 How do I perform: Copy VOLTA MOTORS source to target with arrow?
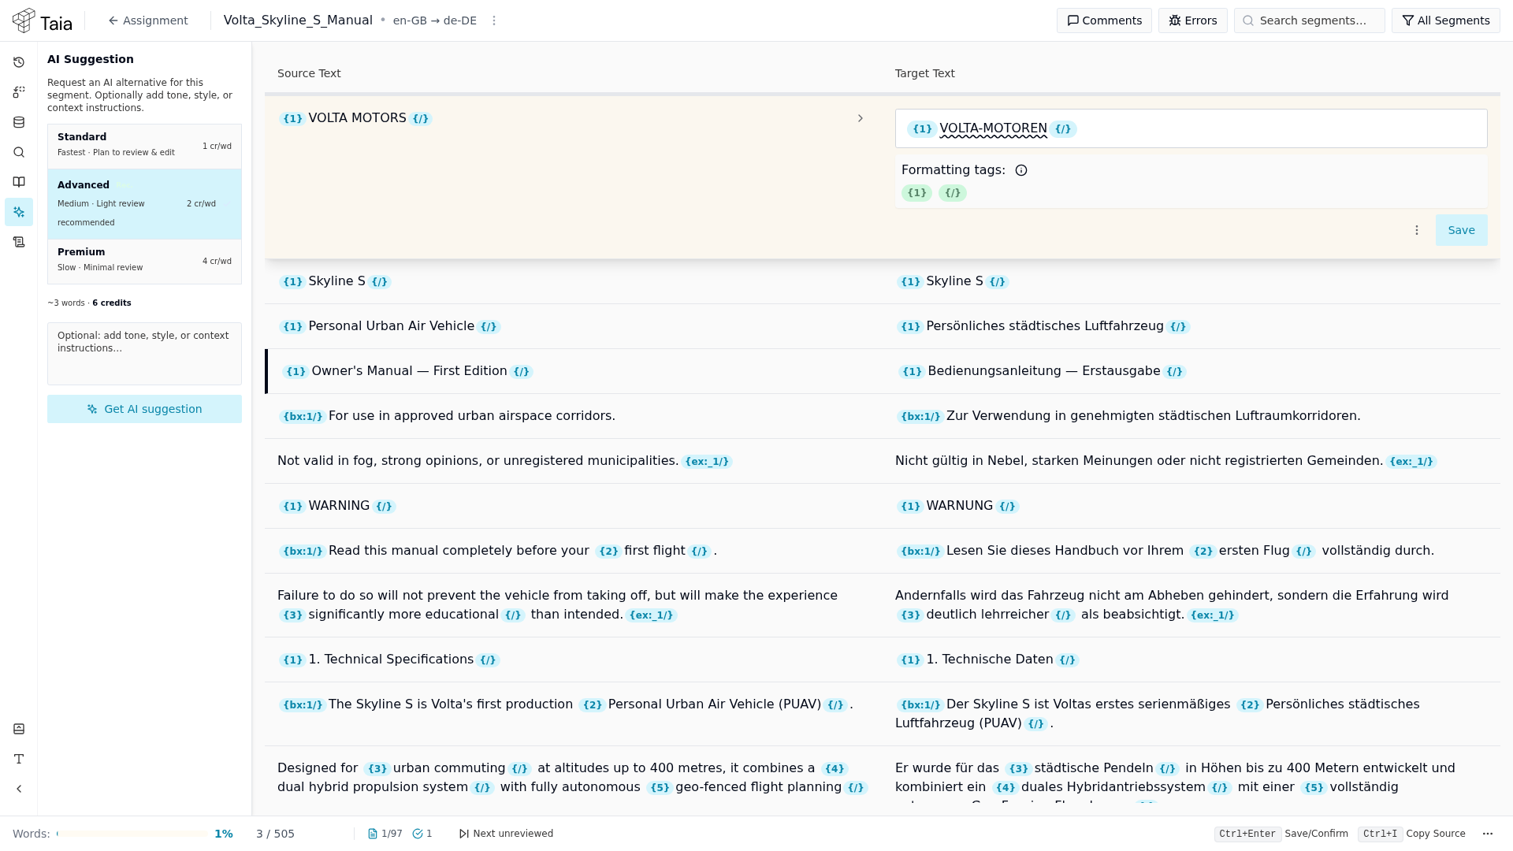coord(861,118)
